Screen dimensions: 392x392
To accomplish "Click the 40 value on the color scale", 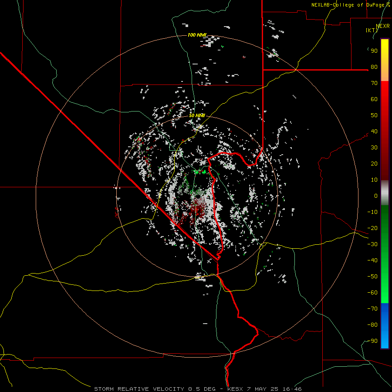I will tap(374, 132).
